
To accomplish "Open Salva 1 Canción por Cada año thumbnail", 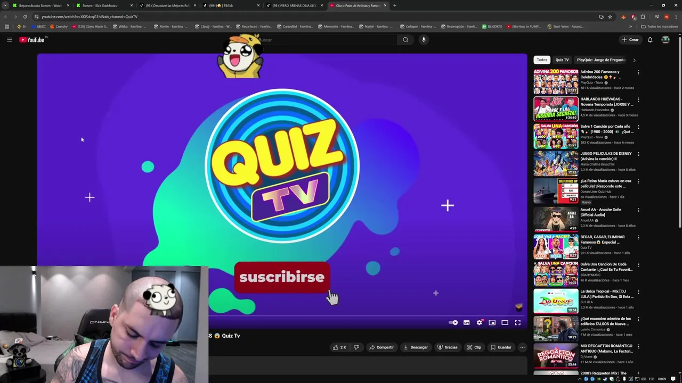I will pyautogui.click(x=556, y=136).
